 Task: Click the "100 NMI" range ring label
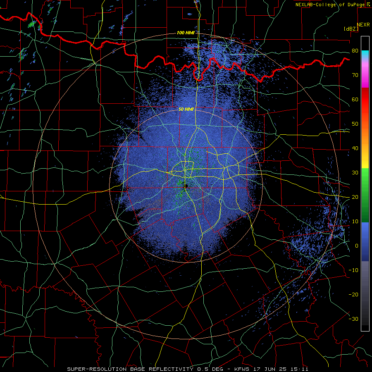(x=186, y=33)
